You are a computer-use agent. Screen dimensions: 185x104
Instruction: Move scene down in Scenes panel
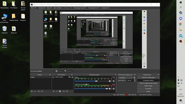(x=42, y=91)
